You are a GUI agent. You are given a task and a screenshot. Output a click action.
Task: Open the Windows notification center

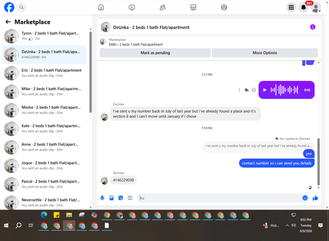coord(320,225)
